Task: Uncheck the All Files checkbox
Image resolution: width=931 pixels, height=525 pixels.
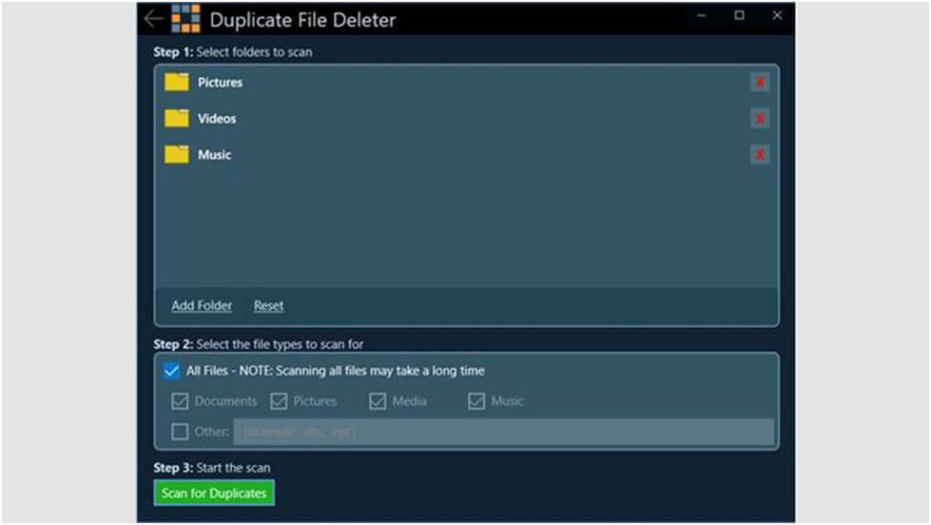Action: tap(172, 371)
